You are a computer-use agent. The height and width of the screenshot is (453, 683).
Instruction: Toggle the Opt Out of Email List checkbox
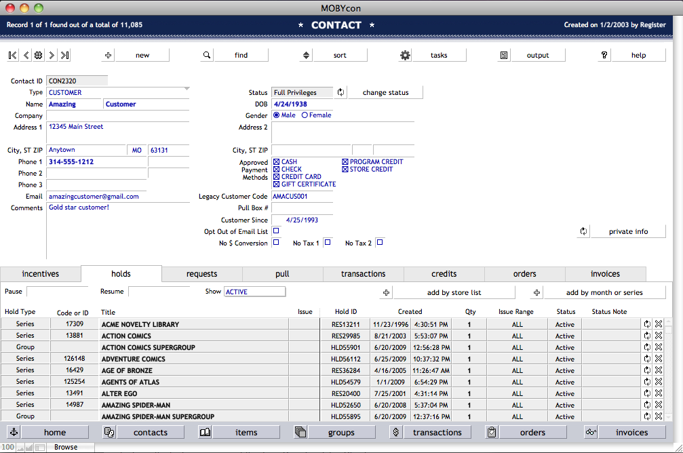tap(276, 231)
